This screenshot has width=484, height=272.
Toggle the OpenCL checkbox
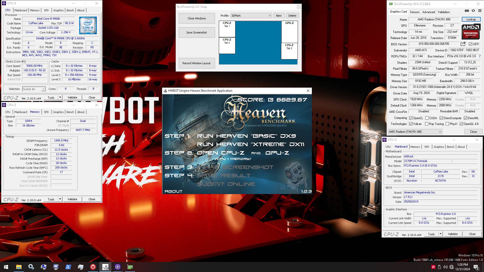pos(411,118)
